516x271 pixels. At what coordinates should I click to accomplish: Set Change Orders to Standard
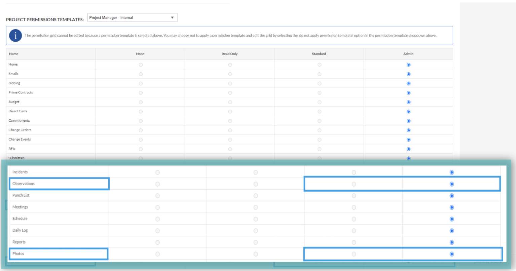(x=319, y=130)
